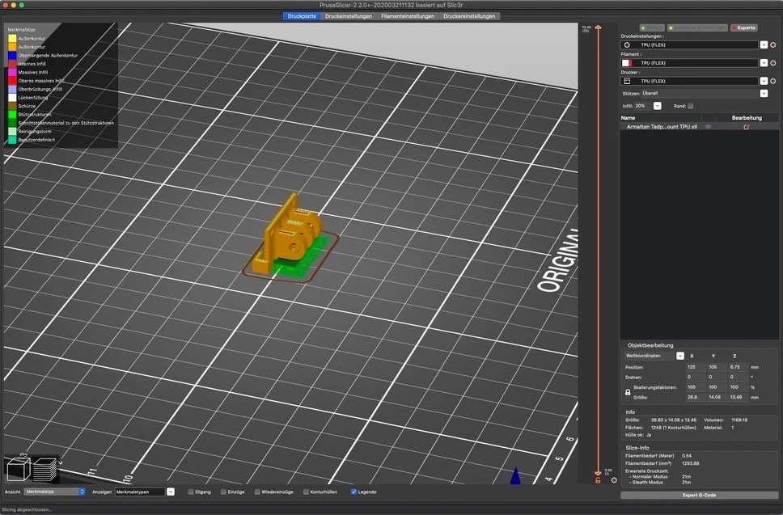The height and width of the screenshot is (515, 783).
Task: Click the Export G-Code button
Action: (699, 495)
